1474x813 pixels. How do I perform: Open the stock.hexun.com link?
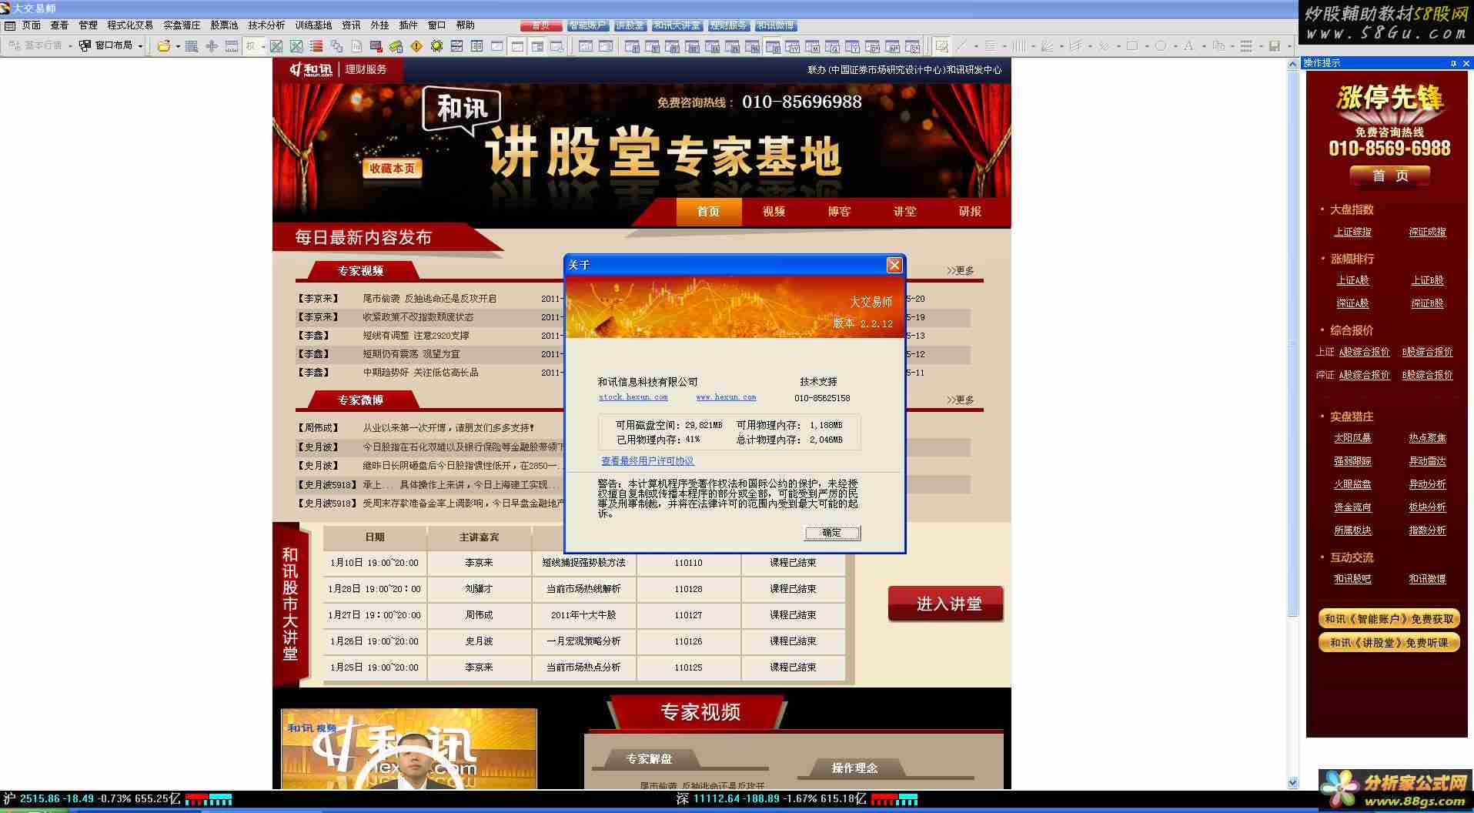click(x=633, y=397)
